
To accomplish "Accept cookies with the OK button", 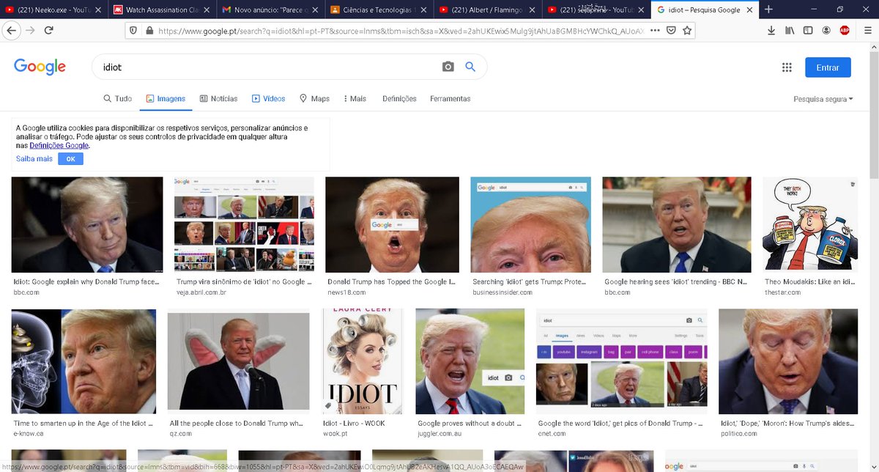I will [71, 158].
